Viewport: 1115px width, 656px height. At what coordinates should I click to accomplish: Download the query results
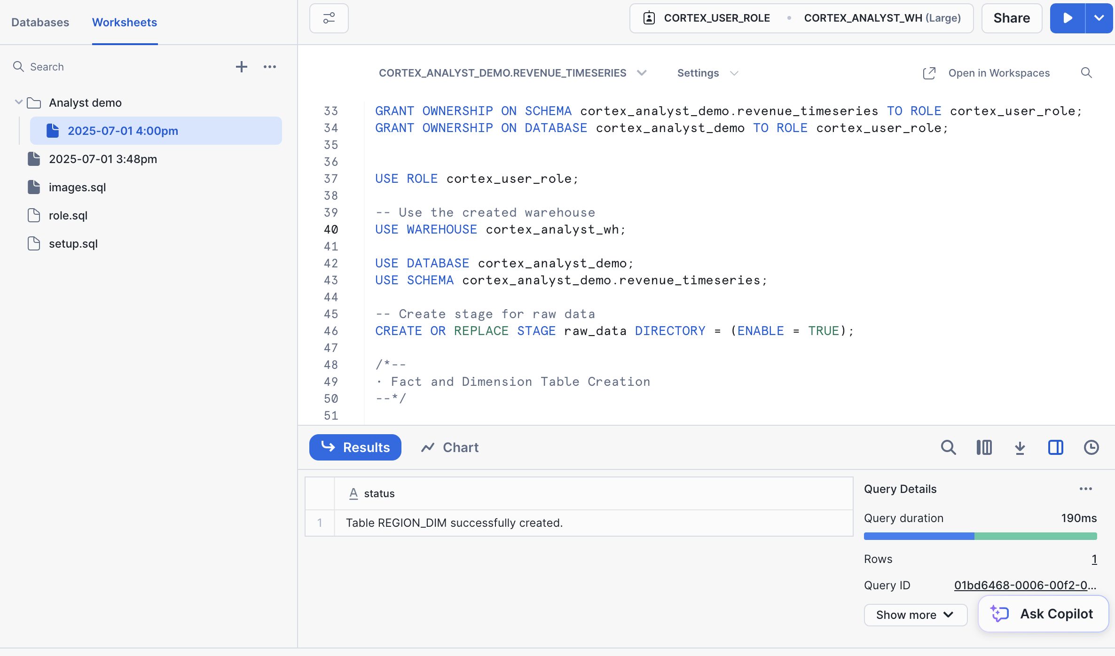coord(1020,447)
